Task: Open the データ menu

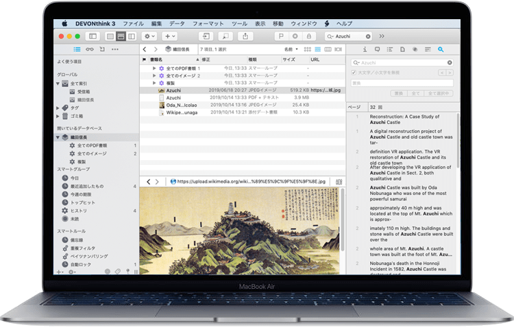Action: tap(177, 23)
